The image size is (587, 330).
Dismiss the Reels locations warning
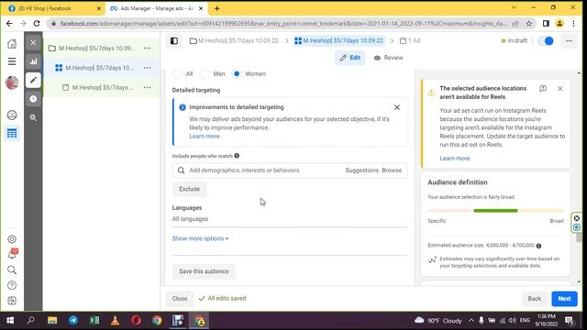coord(560,89)
